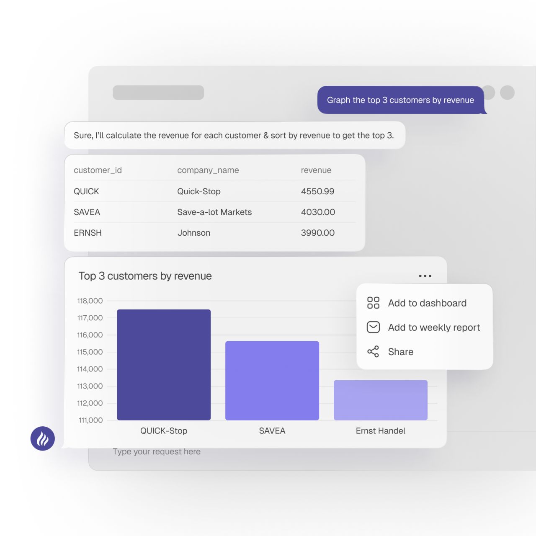Screen dimensions: 536x536
Task: Click the 4550.99 revenue value
Action: coord(317,191)
